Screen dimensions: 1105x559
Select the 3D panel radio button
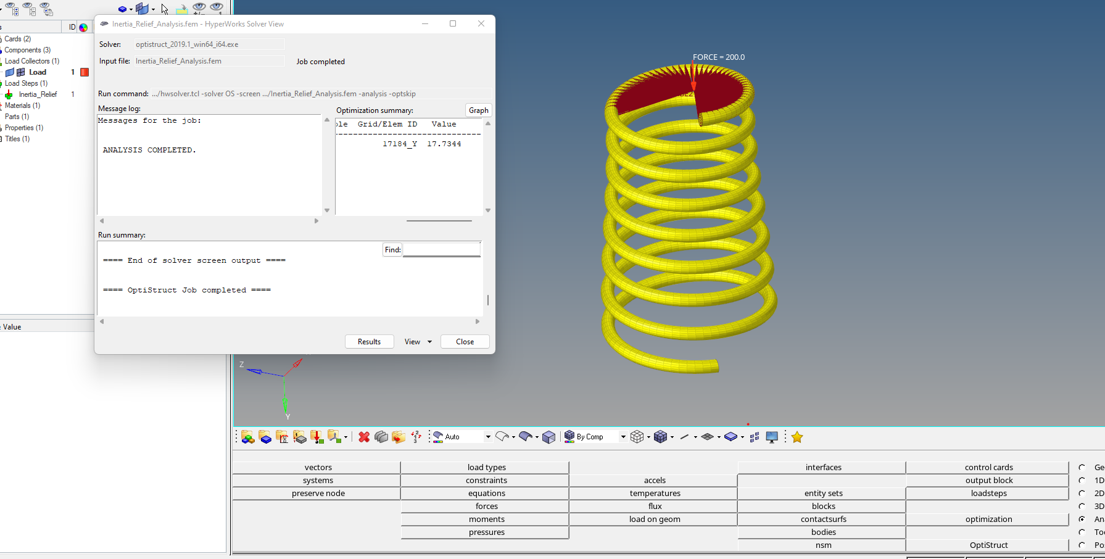click(x=1082, y=506)
